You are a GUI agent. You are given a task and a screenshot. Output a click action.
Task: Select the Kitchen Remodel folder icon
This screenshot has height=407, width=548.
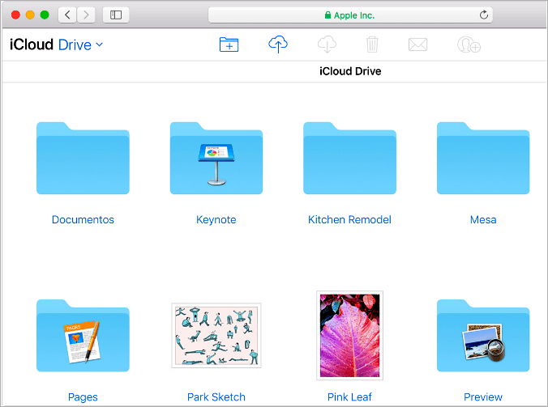(349, 158)
